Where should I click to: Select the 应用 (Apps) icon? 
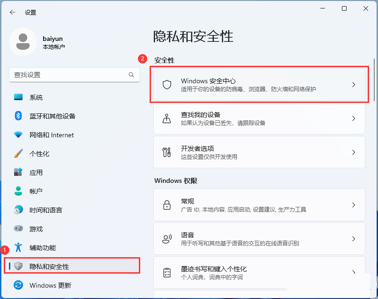pos(18,173)
